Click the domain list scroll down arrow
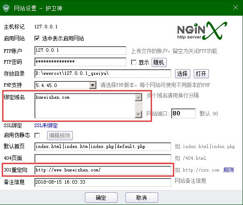 coord(138,114)
